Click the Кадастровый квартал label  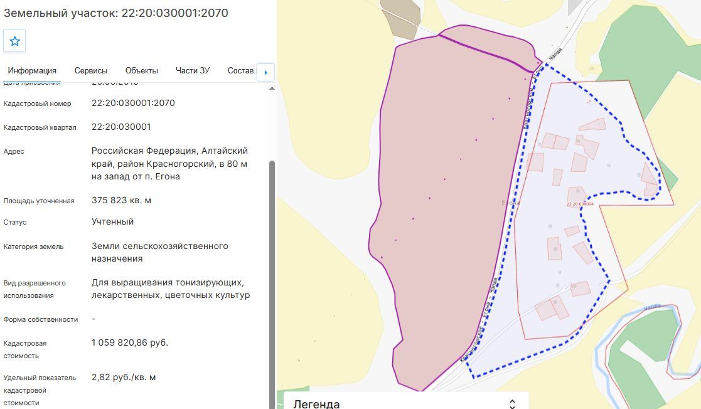[x=40, y=127]
